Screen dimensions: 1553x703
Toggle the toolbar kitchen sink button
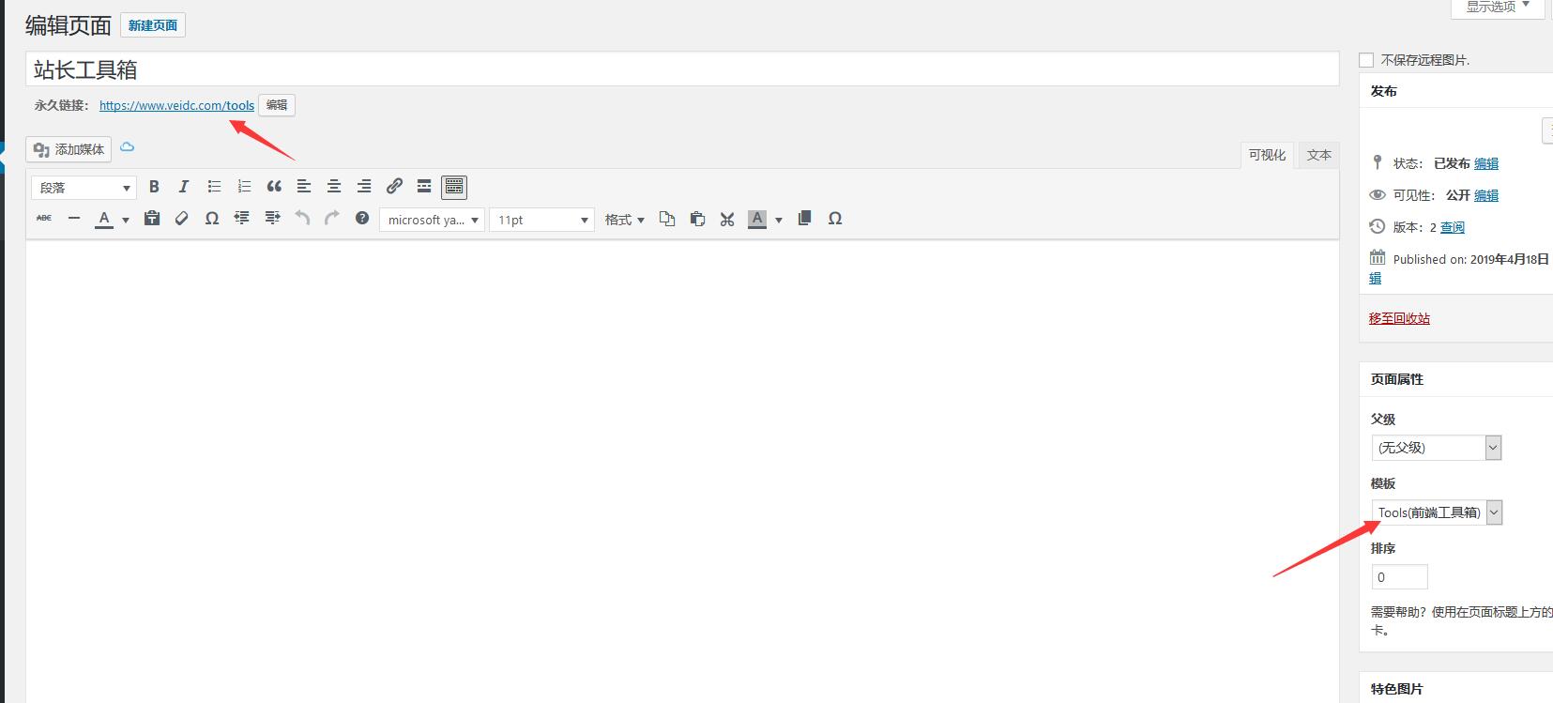coord(454,187)
